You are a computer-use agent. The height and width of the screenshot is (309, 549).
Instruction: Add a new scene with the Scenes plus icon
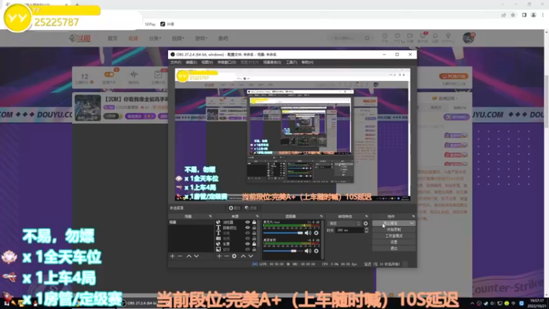[x=172, y=256]
